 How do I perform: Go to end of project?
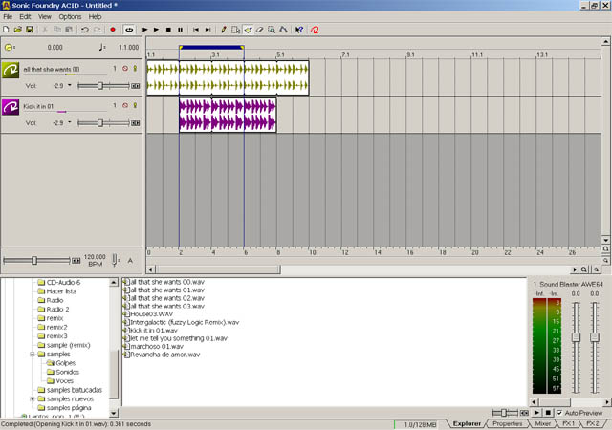tap(208, 30)
